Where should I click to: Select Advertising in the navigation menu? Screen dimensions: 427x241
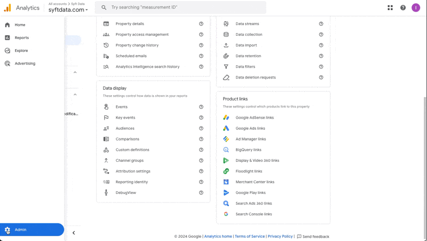click(x=25, y=64)
